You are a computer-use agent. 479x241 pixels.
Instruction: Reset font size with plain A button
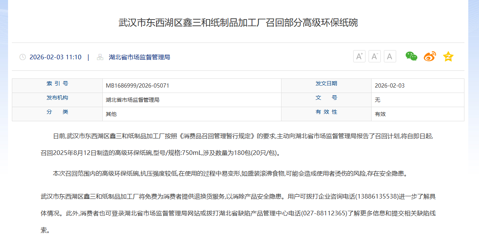tap(390, 57)
